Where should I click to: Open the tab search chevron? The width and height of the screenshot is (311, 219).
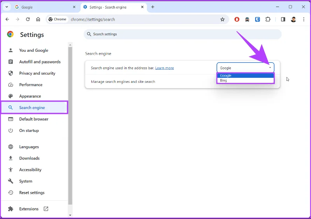click(7, 7)
